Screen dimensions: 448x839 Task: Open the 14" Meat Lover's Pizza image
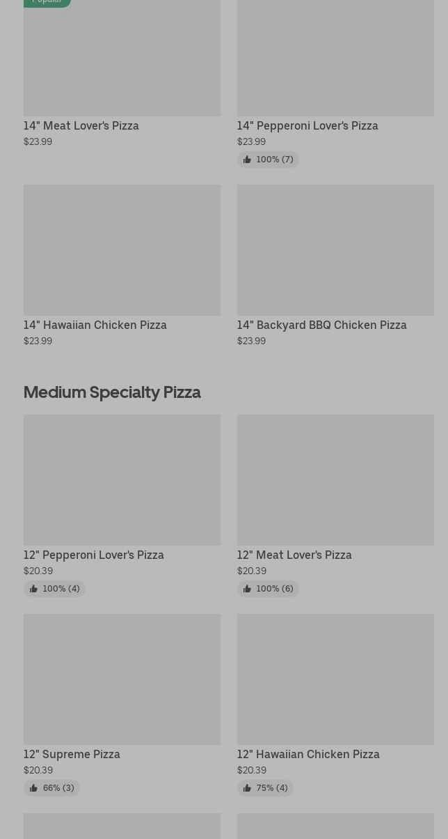click(122, 59)
